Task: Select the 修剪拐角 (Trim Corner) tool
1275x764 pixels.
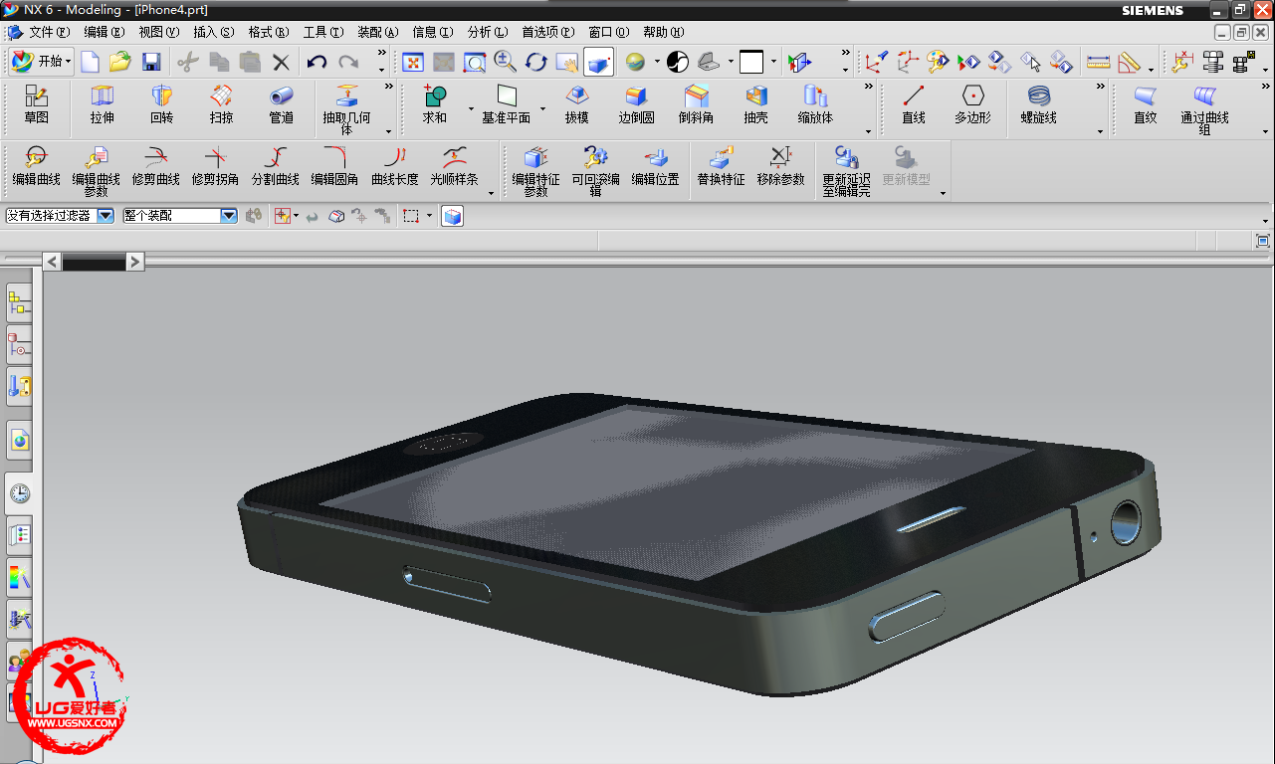Action: coord(216,167)
